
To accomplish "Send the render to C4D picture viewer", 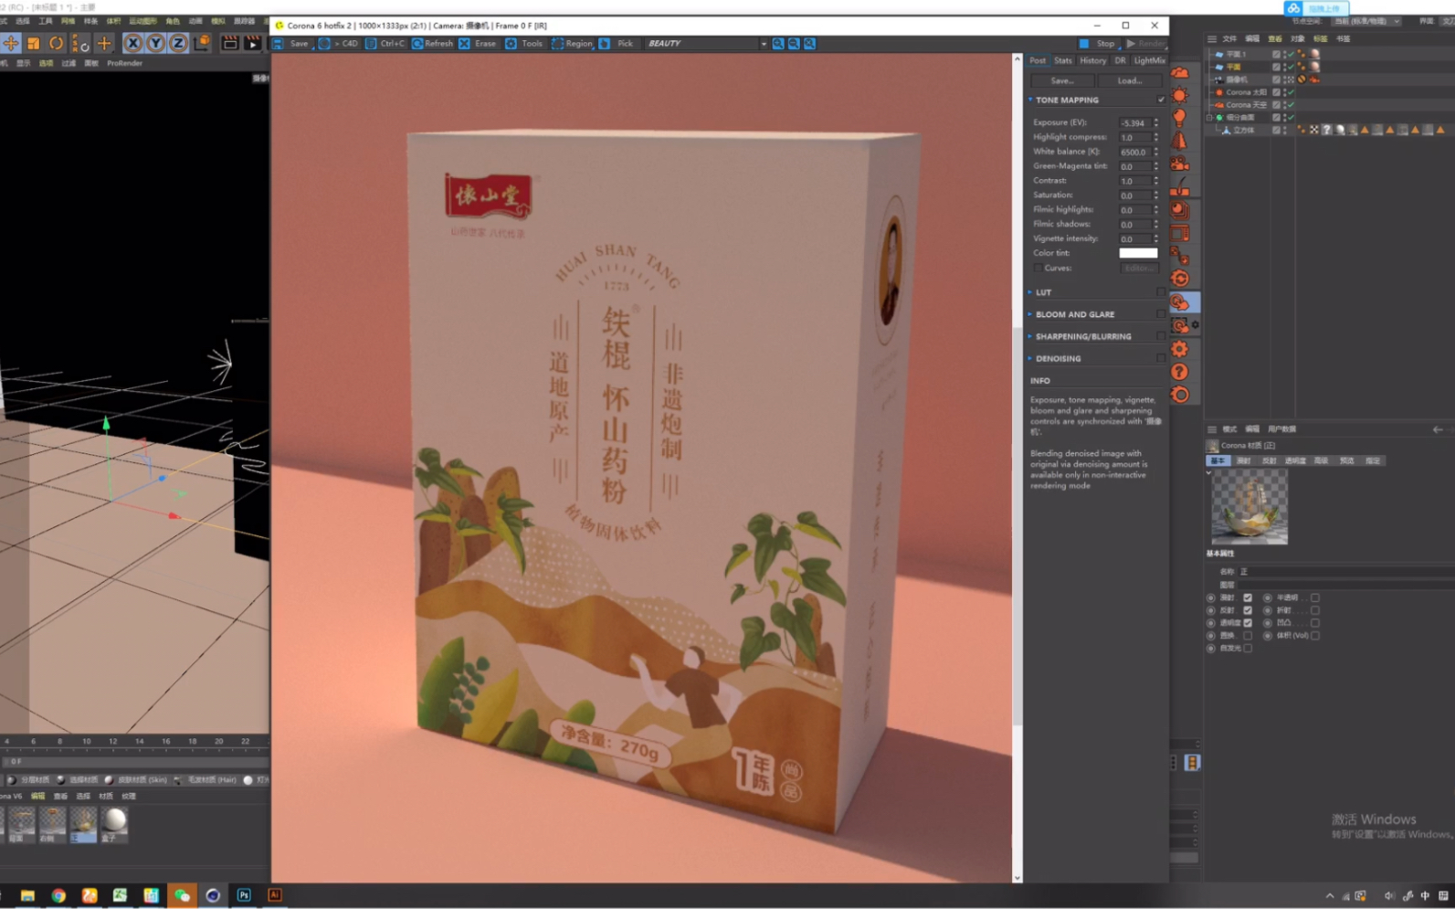I will pyautogui.click(x=339, y=43).
